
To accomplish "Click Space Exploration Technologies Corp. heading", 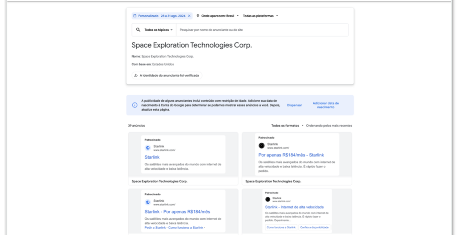I will [192, 45].
